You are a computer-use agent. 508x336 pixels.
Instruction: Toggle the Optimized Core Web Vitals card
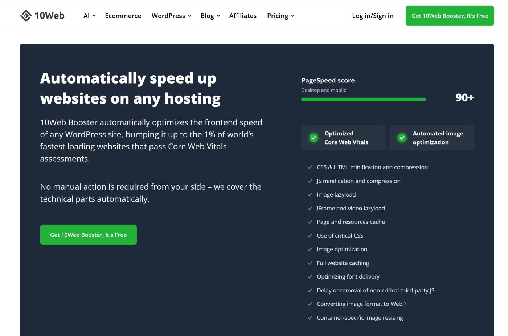[x=343, y=138]
